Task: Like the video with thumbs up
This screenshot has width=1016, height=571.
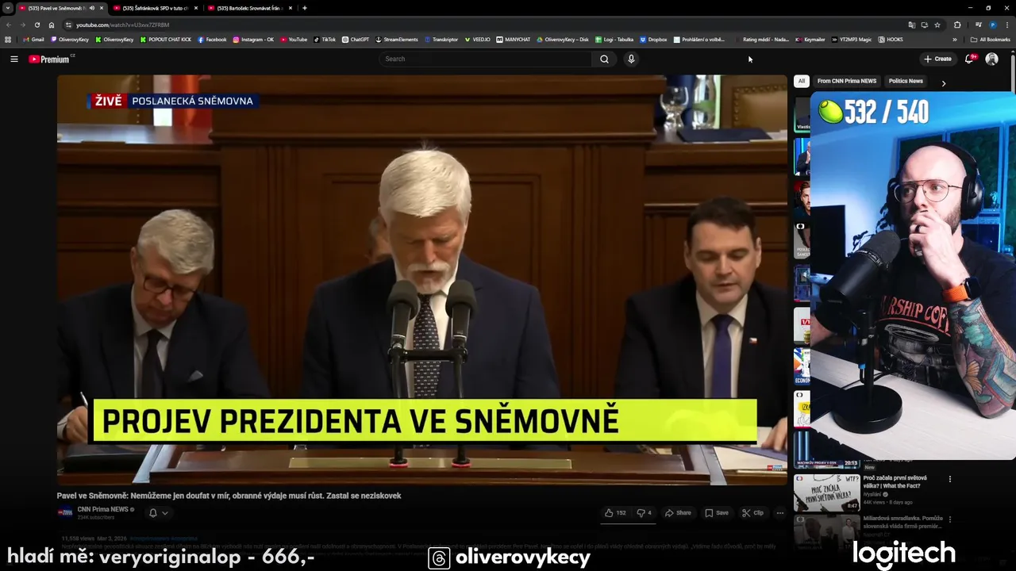Action: (x=615, y=513)
